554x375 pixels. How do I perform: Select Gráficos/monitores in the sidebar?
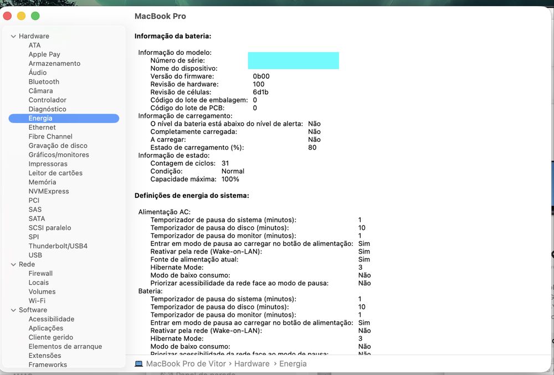click(x=59, y=155)
